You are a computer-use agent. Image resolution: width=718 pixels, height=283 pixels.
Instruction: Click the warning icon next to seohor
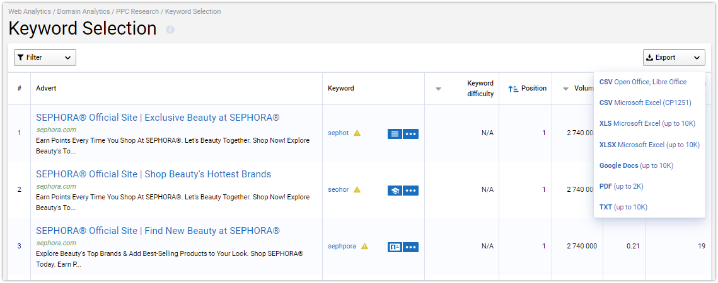tap(357, 190)
